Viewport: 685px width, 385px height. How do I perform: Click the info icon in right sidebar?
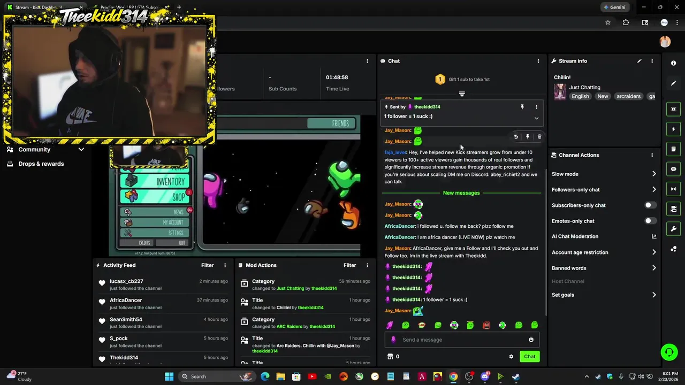point(673,63)
